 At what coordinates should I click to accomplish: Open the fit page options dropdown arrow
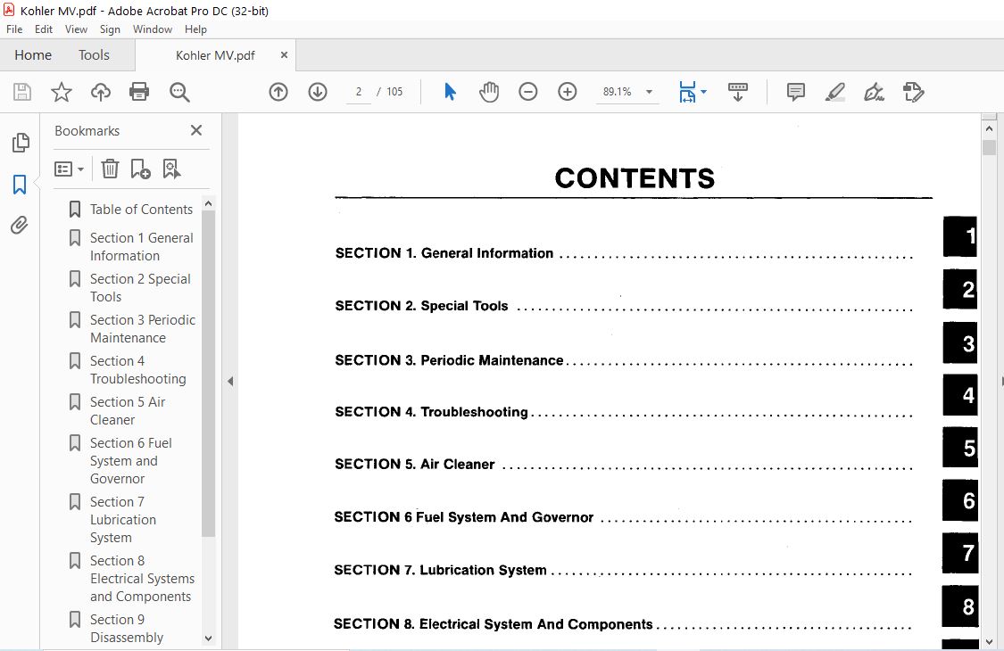[704, 92]
